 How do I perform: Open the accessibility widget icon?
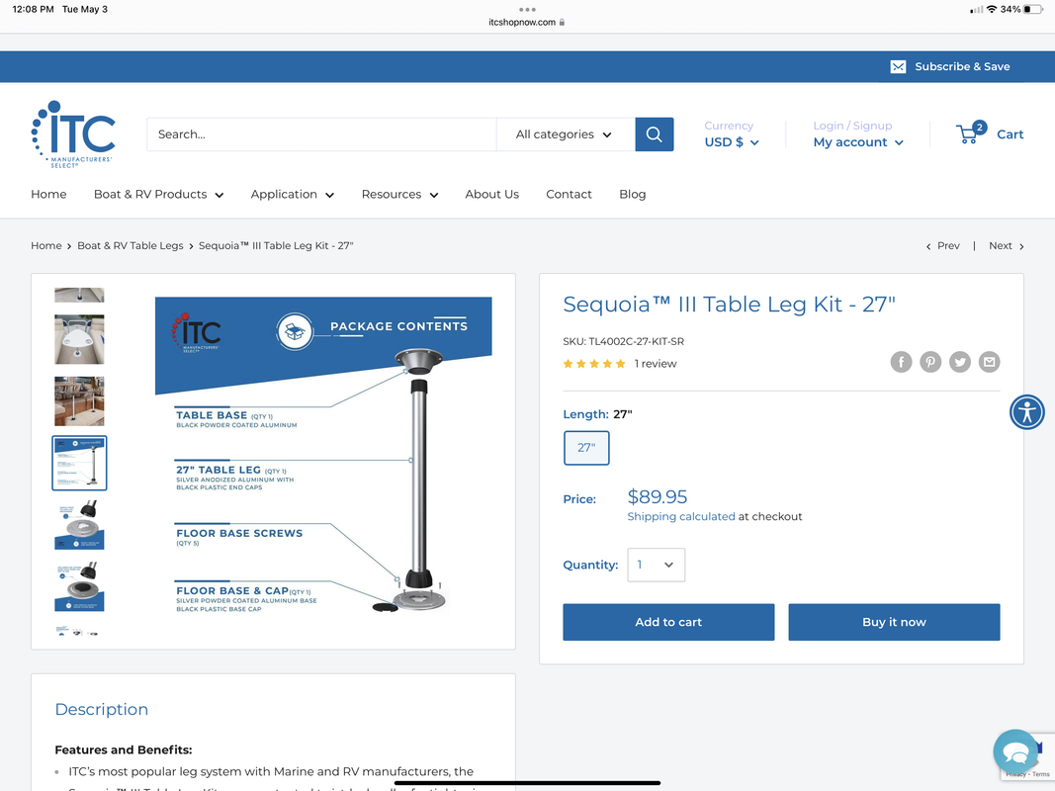click(1026, 412)
